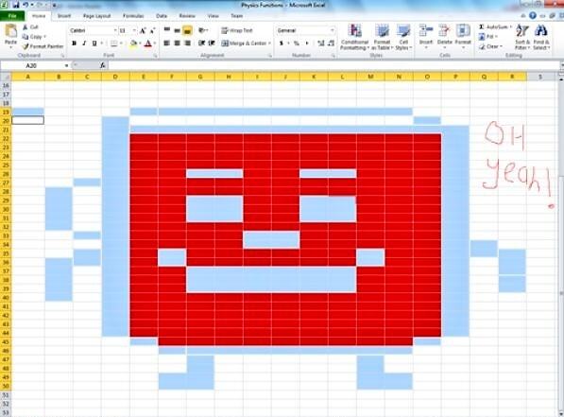Apply the accounting dollar format
This screenshot has height=417, width=564.
tap(282, 43)
